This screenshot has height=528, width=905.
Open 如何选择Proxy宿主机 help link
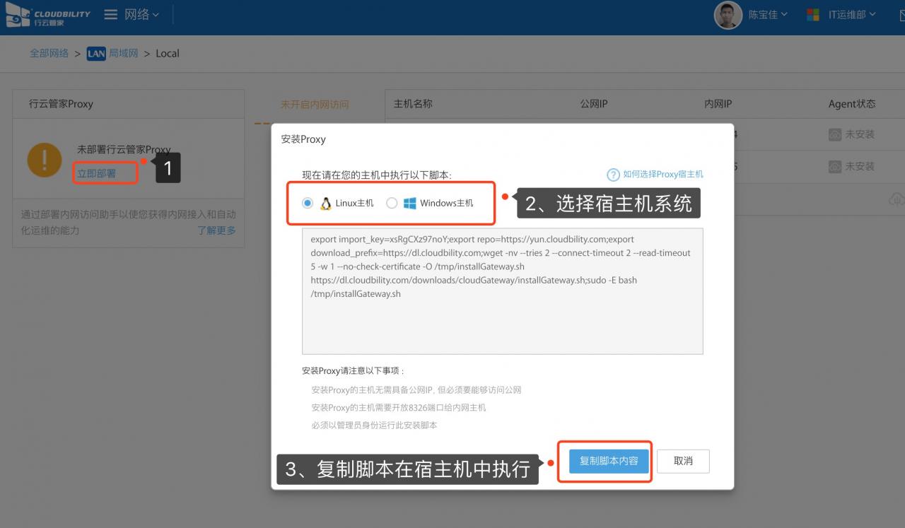(663, 175)
